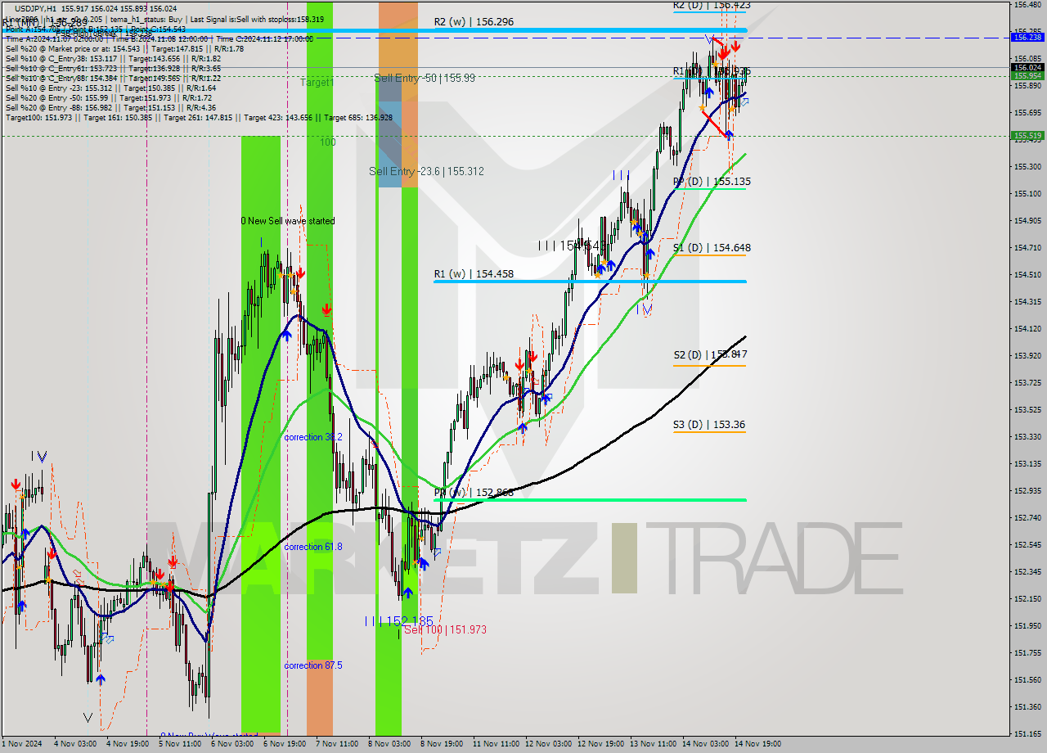Viewport: 1047px width, 753px height.
Task: Click the '13 Nov 11:00' time axis label
Action: (654, 744)
